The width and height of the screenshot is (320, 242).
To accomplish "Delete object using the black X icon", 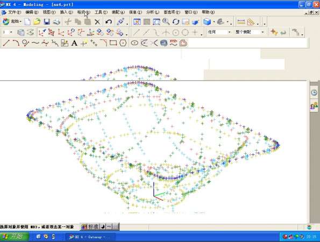I will coord(97,22).
